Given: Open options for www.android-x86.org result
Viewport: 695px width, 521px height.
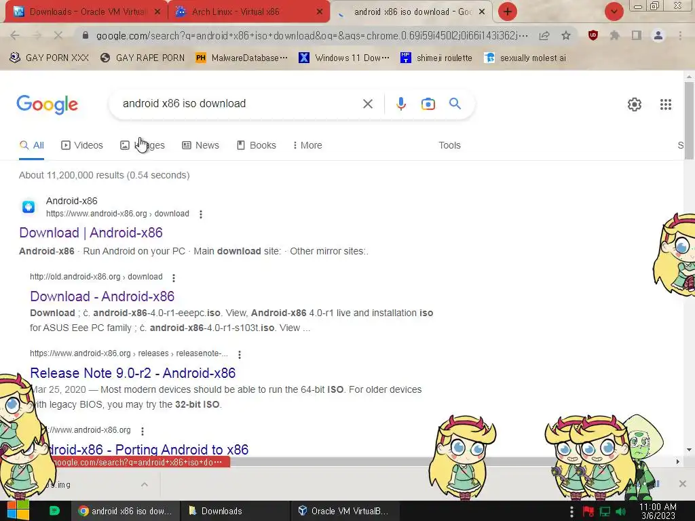Looking at the screenshot, I should coord(143,431).
